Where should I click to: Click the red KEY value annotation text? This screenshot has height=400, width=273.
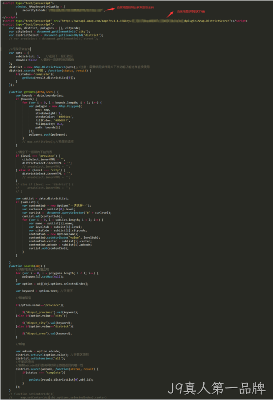(191, 11)
